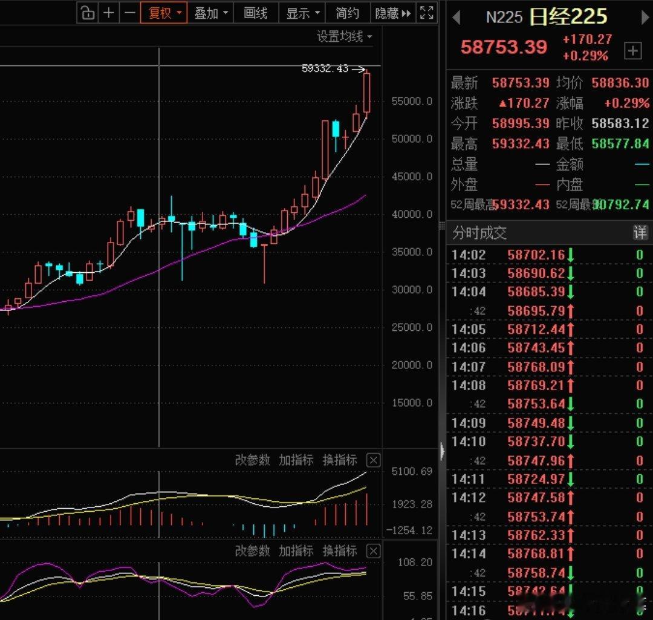The height and width of the screenshot is (620, 653).
Task: Close the lower KDJ indicator panel
Action: pyautogui.click(x=374, y=551)
